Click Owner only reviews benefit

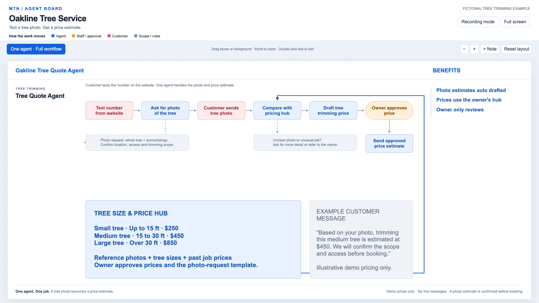tap(460, 110)
